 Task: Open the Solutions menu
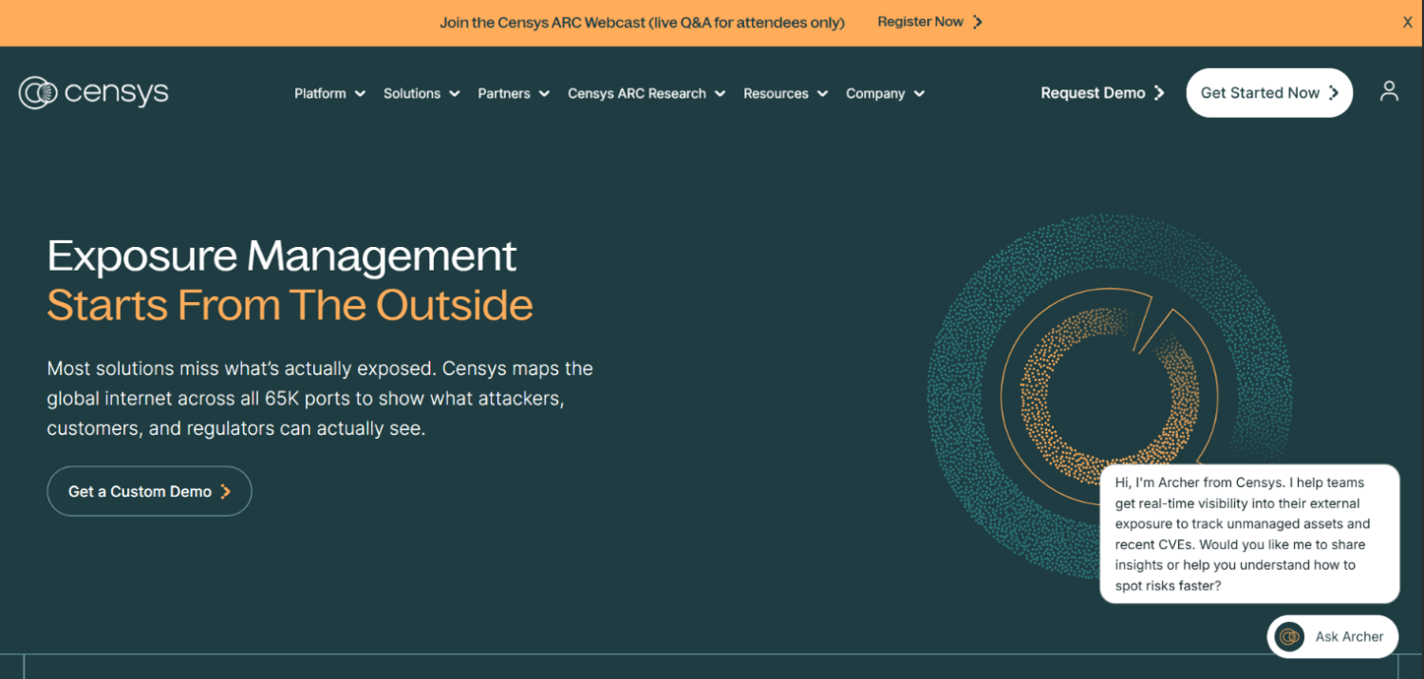(x=422, y=93)
